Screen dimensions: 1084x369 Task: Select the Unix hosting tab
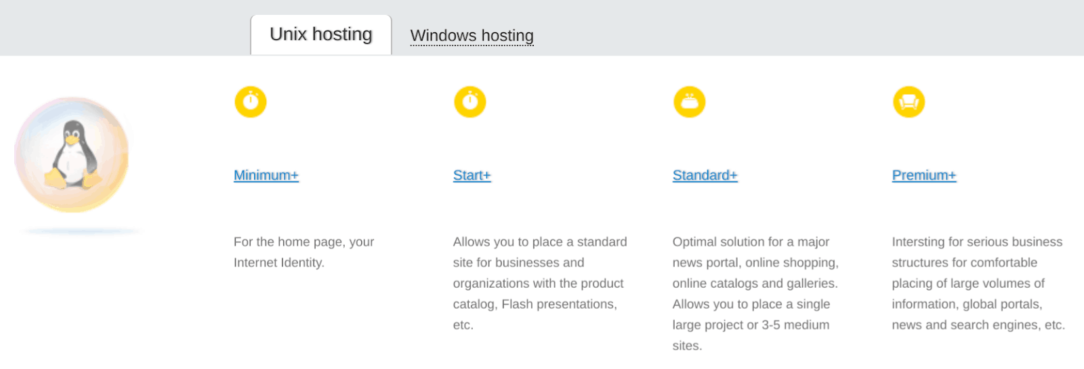point(321,35)
